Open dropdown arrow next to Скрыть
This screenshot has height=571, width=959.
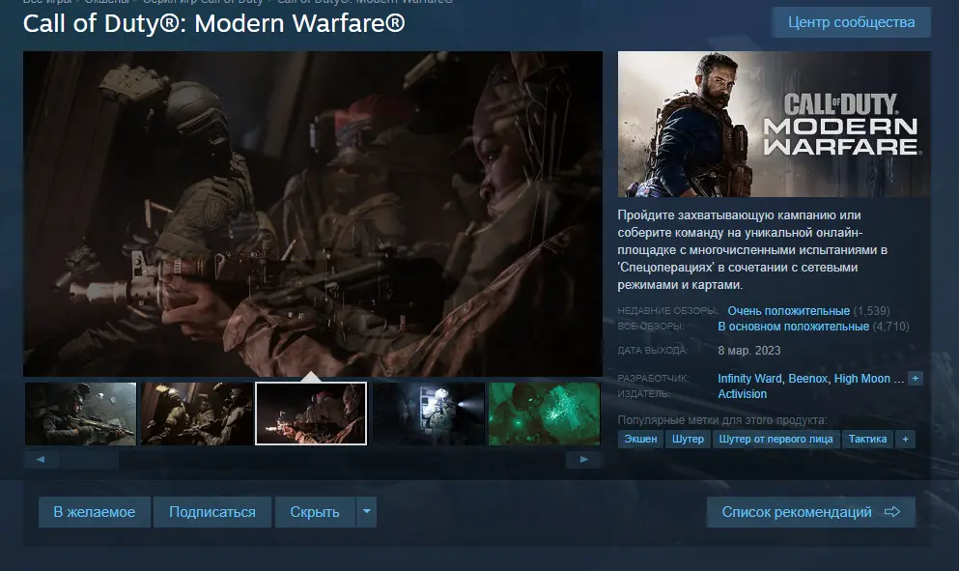point(366,512)
